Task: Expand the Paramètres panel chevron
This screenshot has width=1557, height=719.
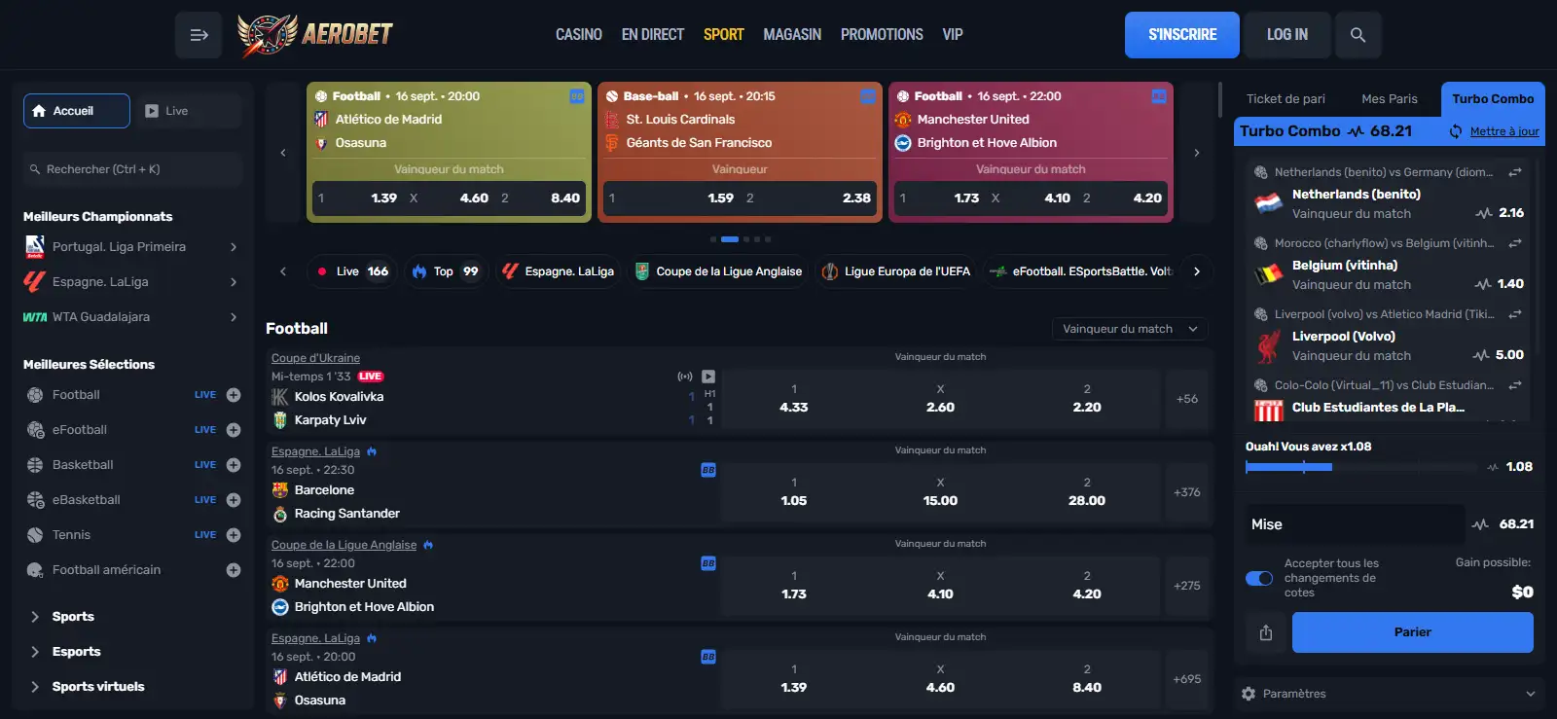Action: tap(1530, 694)
